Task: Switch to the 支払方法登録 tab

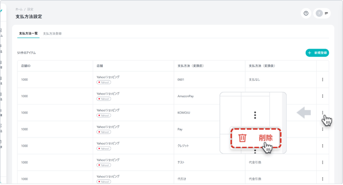Action: point(52,34)
